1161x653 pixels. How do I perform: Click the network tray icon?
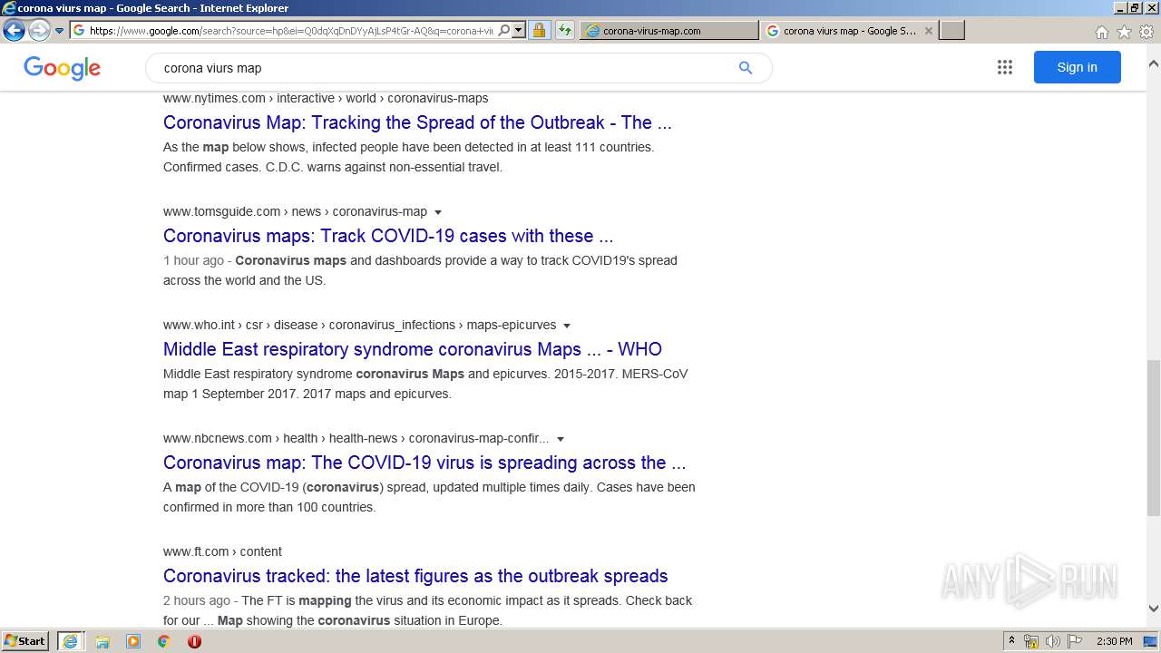coord(1031,641)
